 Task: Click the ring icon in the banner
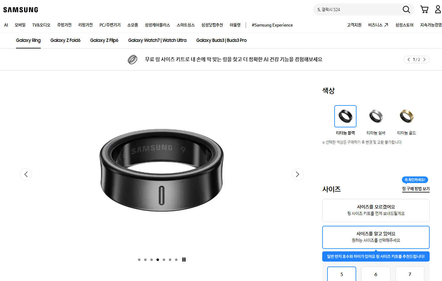[132, 60]
